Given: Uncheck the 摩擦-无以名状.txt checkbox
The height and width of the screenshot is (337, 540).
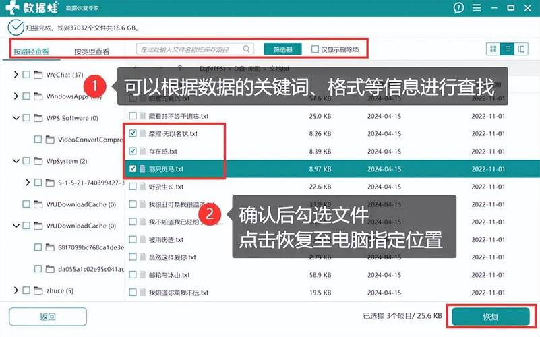Looking at the screenshot, I should pyautogui.click(x=133, y=133).
